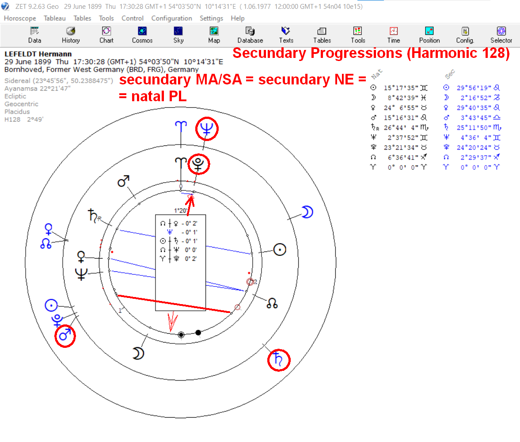Open the Map toolbar icon

point(214,35)
